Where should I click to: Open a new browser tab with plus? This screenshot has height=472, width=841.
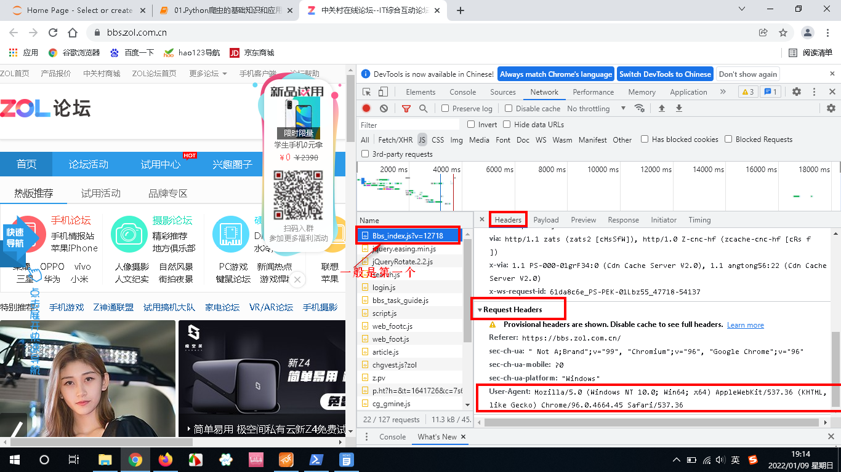click(461, 10)
